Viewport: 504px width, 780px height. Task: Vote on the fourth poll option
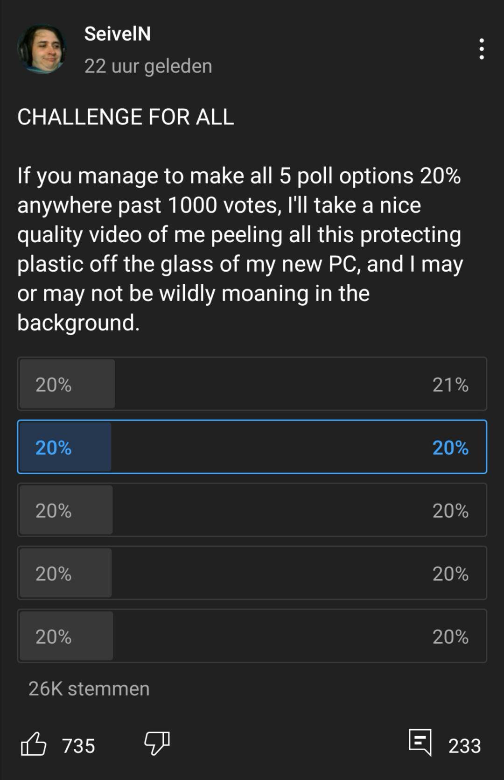pyautogui.click(x=252, y=573)
